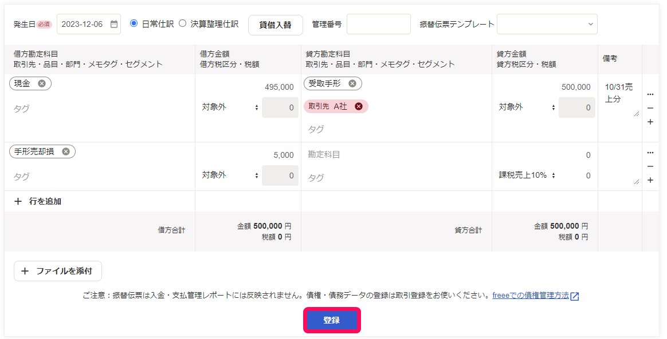Remove the 手形売却損 account tag

[x=65, y=151]
